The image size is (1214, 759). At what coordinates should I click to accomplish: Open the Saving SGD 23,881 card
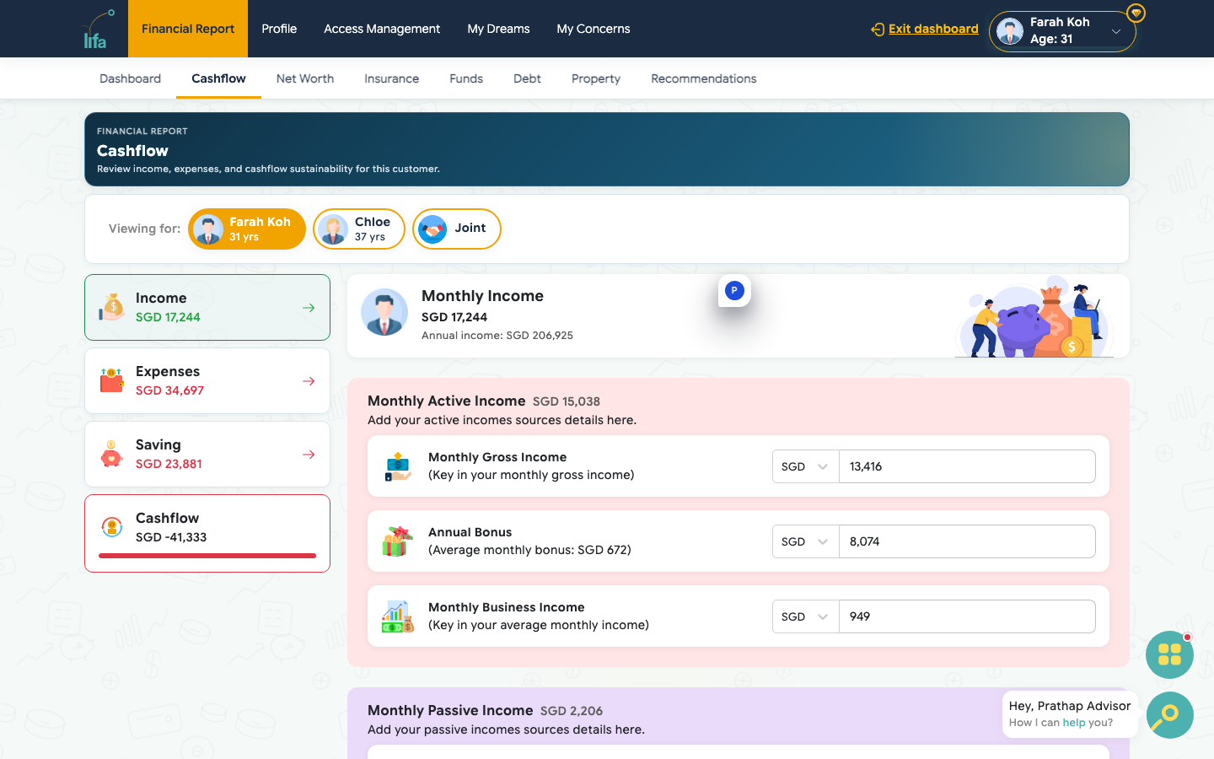pyautogui.click(x=207, y=454)
